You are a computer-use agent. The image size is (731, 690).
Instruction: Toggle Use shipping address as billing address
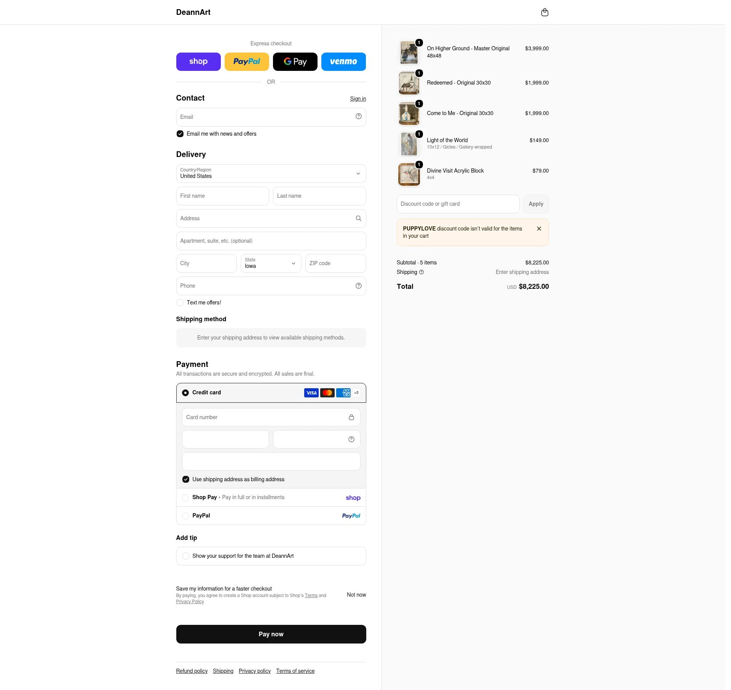coord(186,479)
